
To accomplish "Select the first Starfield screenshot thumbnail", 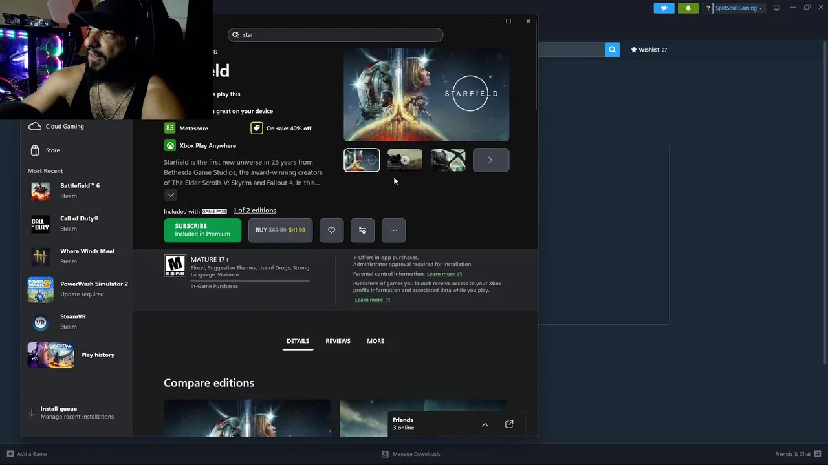I will click(362, 160).
